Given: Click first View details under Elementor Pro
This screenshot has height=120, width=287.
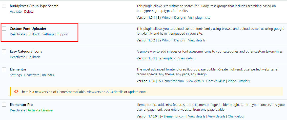Looking at the screenshot, I should [197, 116].
